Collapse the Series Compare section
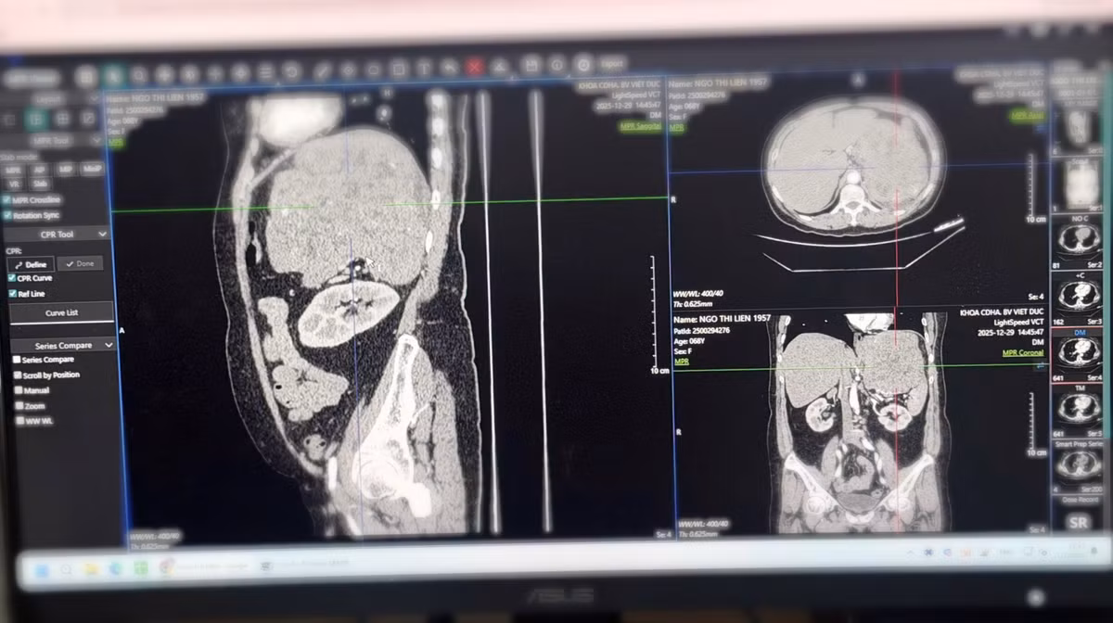Viewport: 1113px width, 623px height. pos(109,345)
